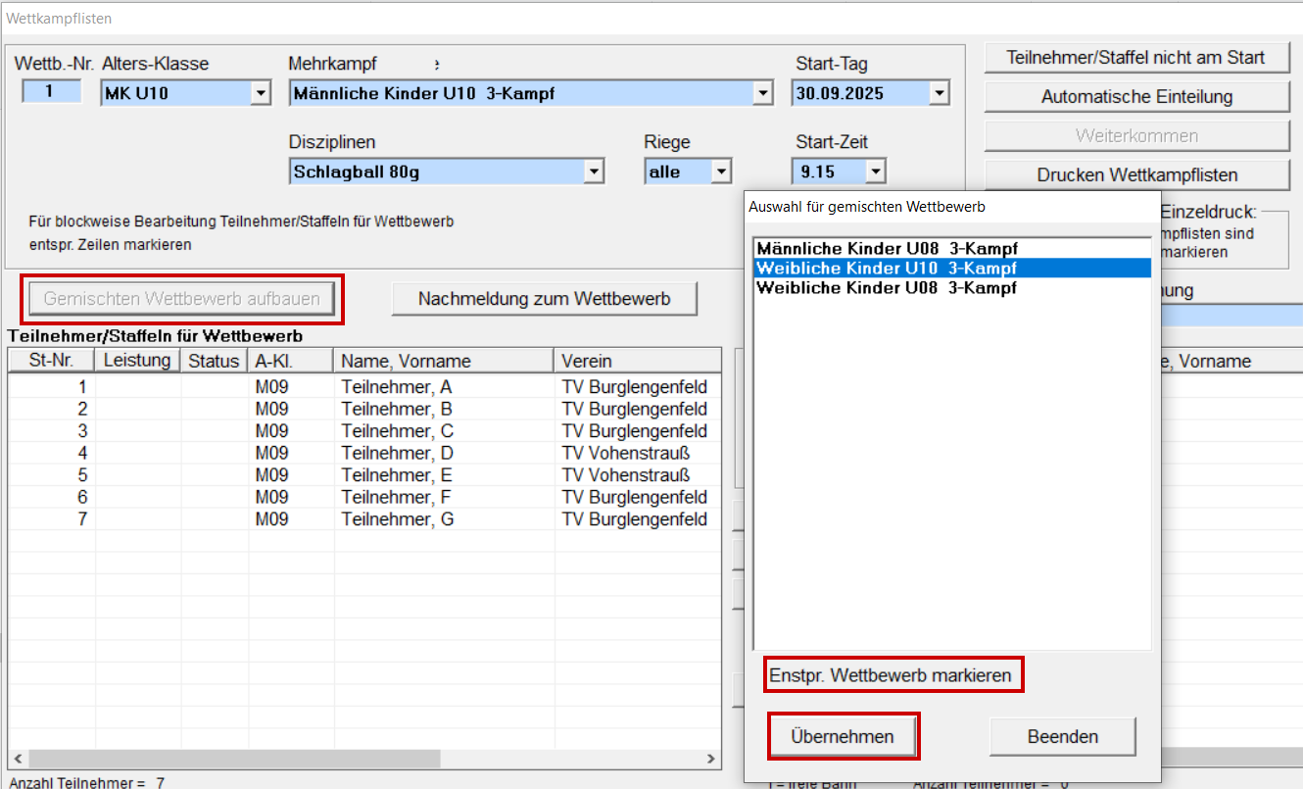Open the Start-Tag date dropdown

coord(940,94)
